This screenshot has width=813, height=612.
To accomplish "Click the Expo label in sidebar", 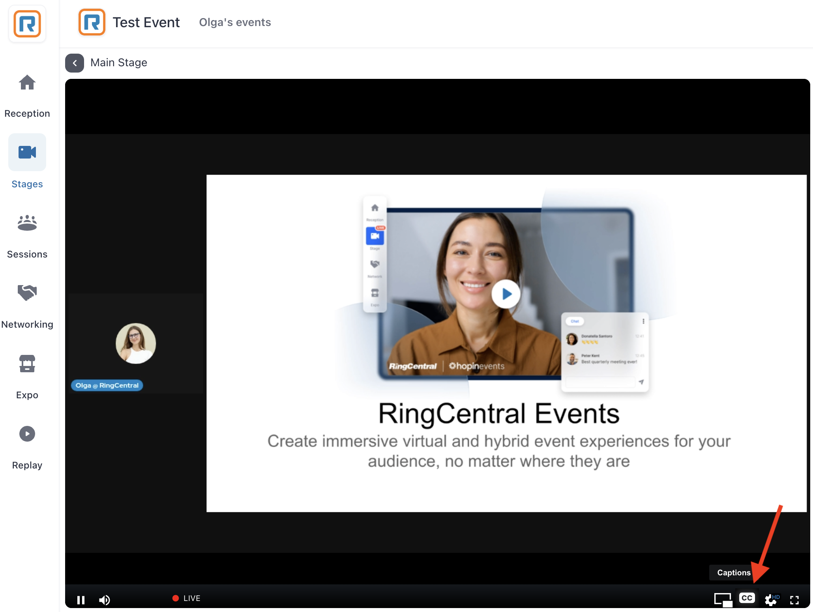I will tap(27, 395).
